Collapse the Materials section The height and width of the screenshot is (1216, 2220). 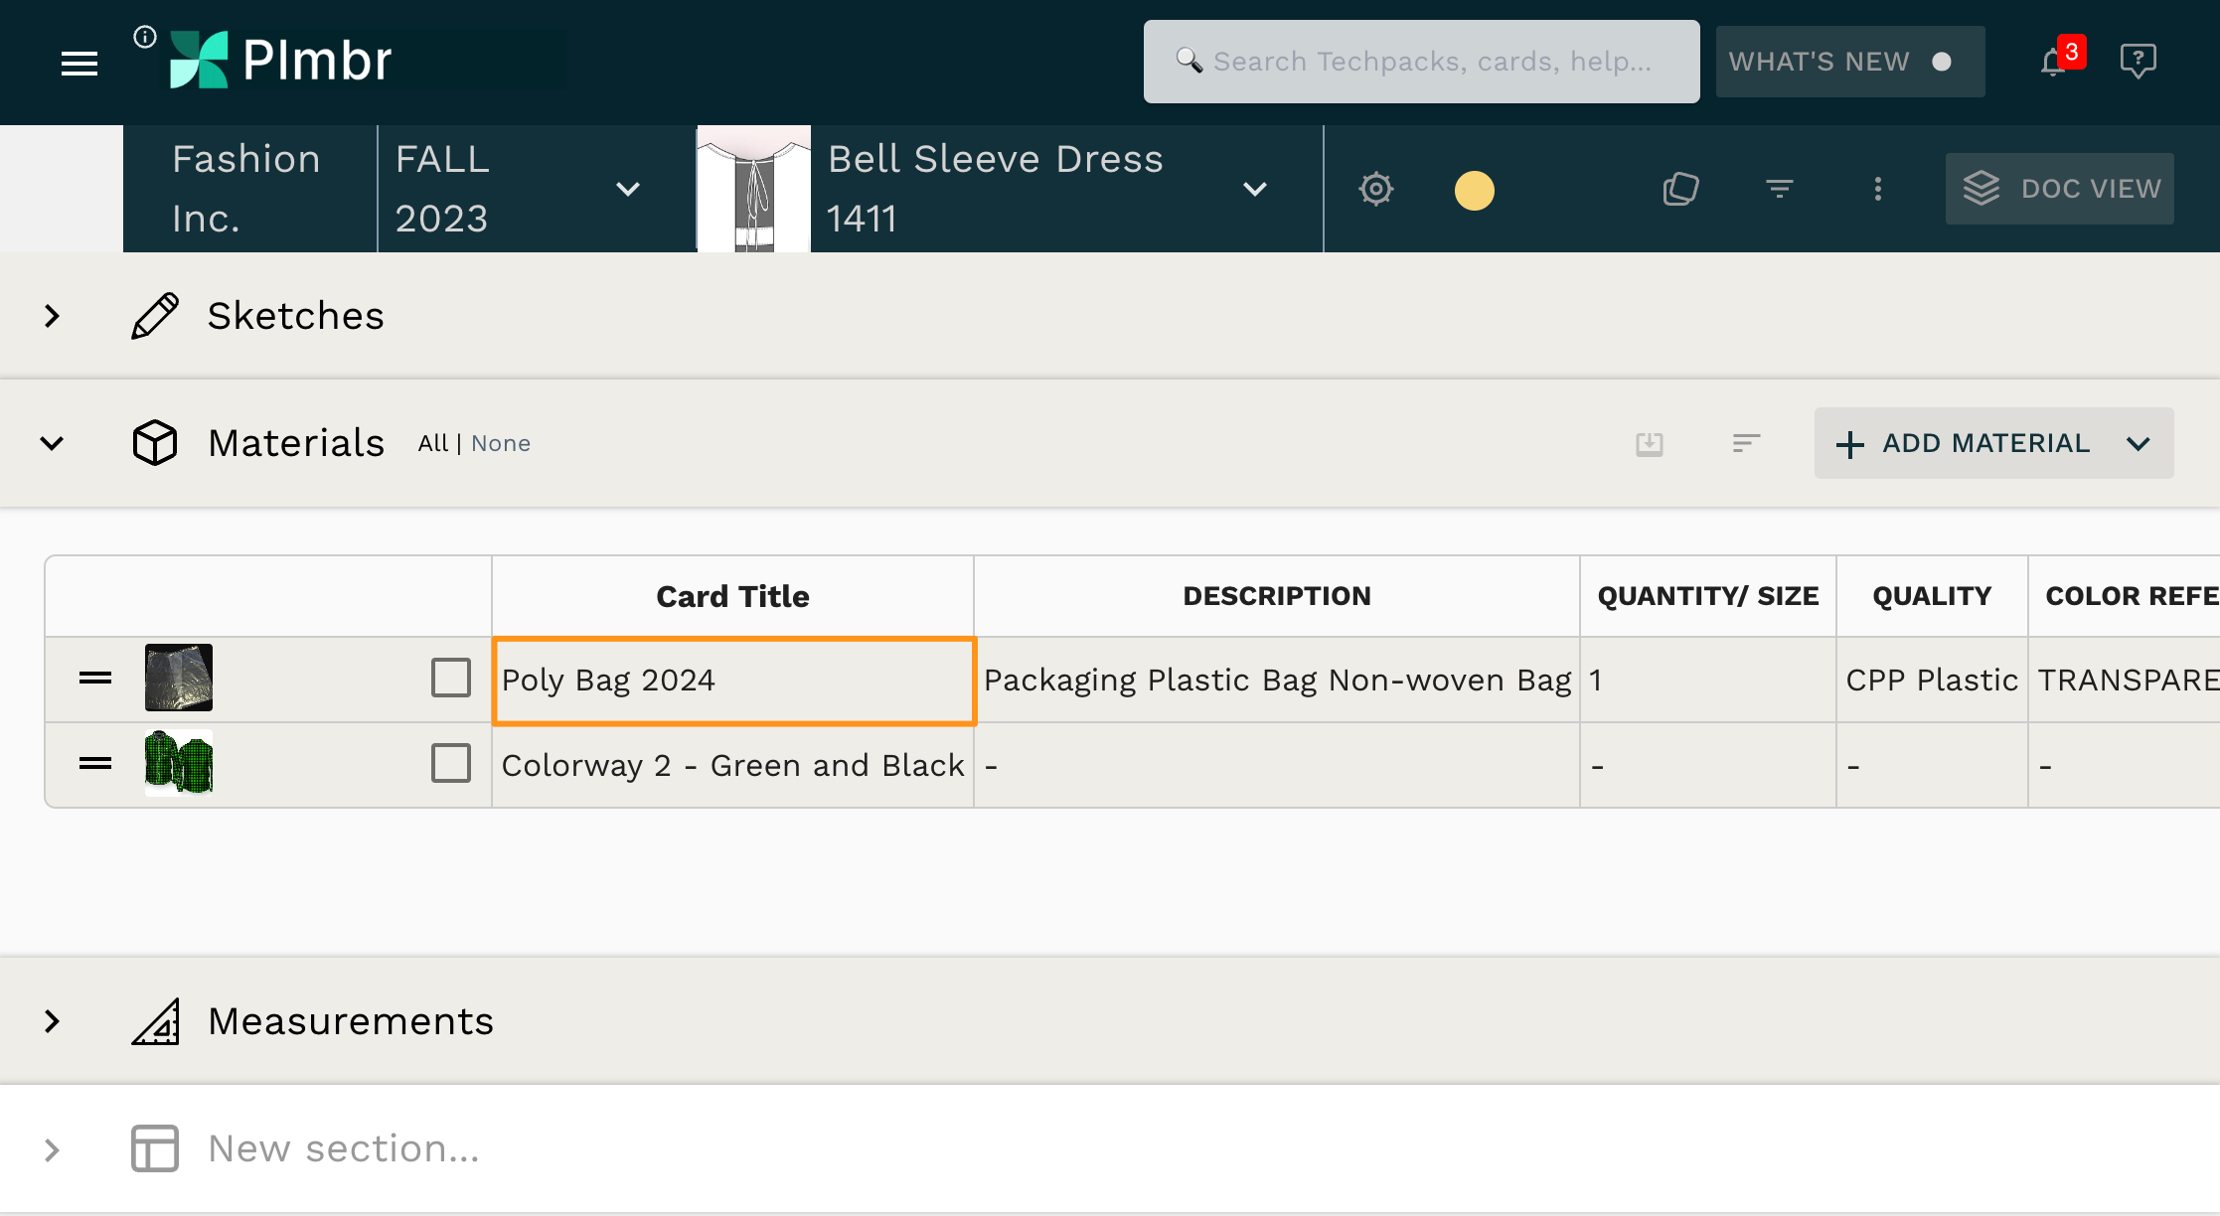point(53,443)
